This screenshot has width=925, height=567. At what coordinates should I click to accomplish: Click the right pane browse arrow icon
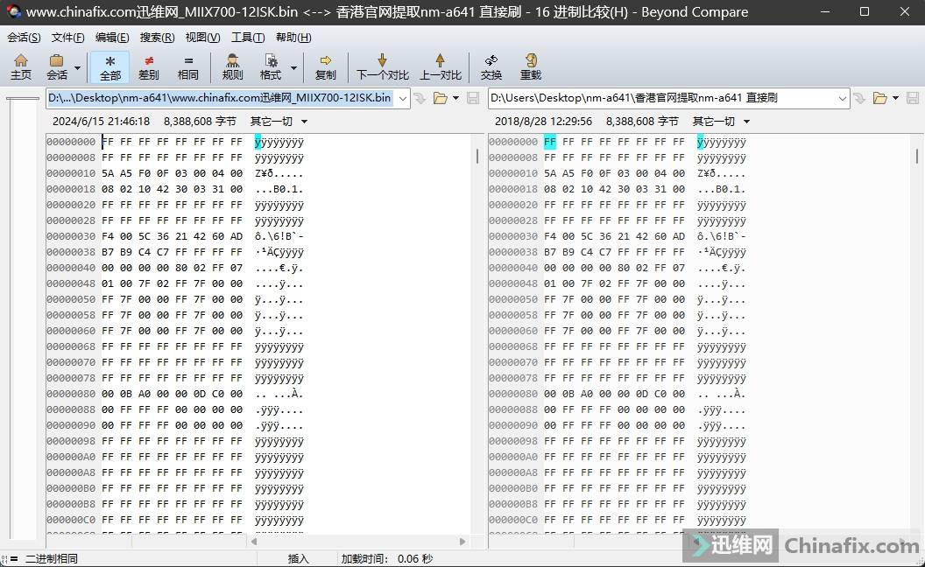click(x=859, y=98)
